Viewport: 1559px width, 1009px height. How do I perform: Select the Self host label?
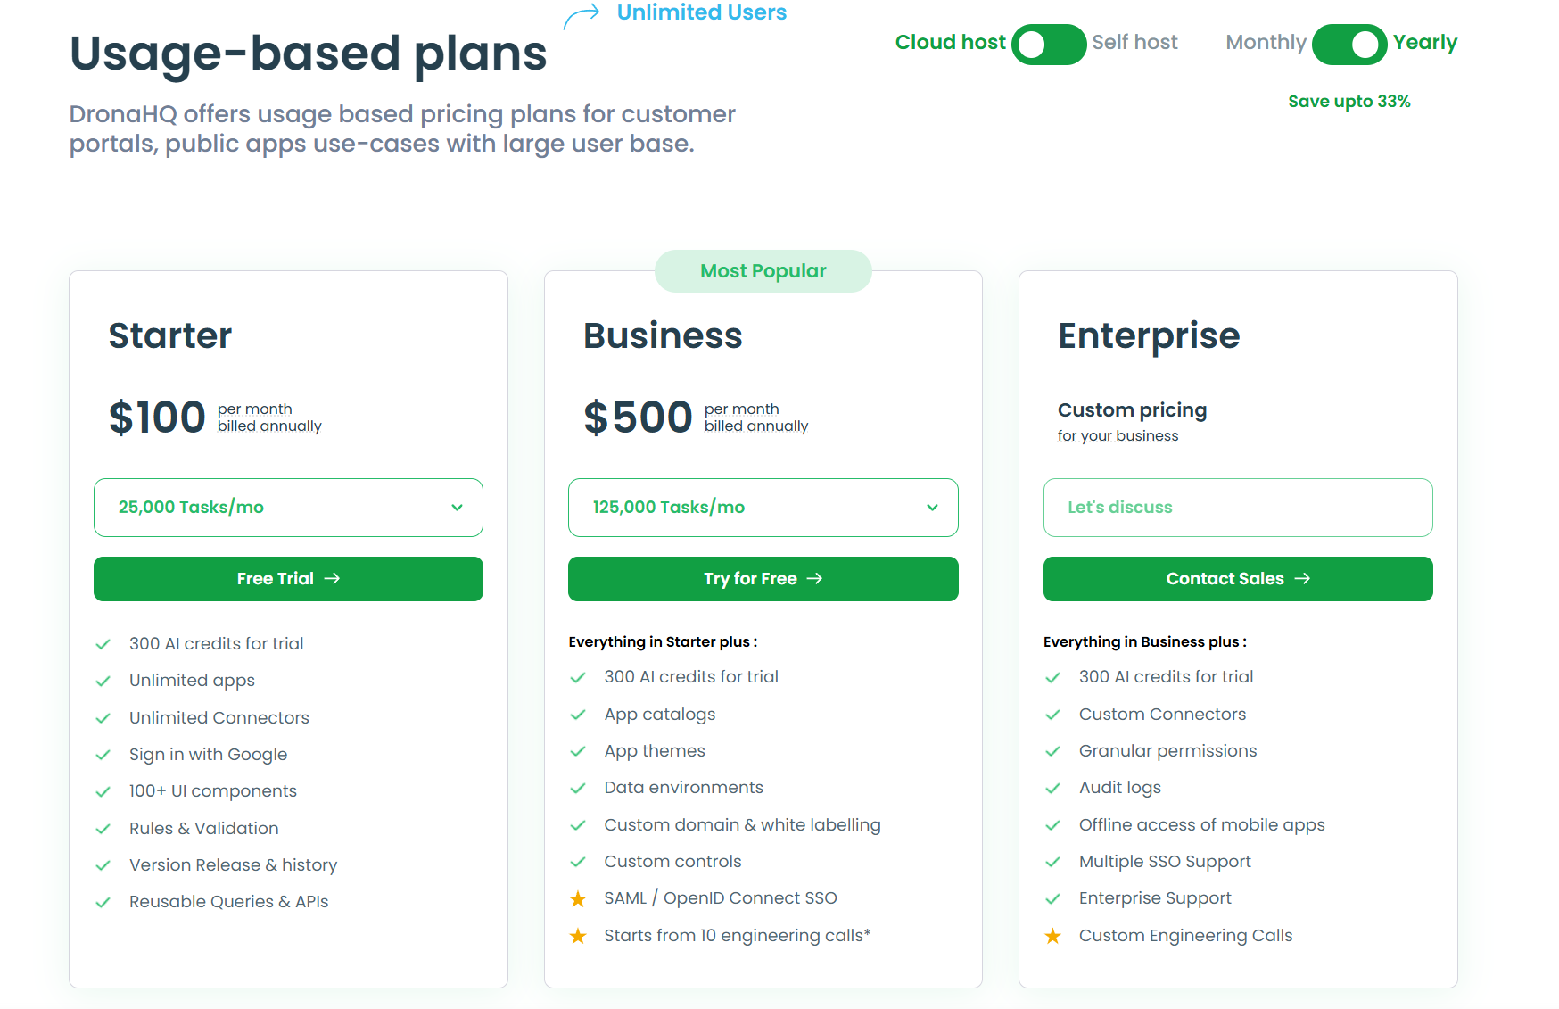1134,43
